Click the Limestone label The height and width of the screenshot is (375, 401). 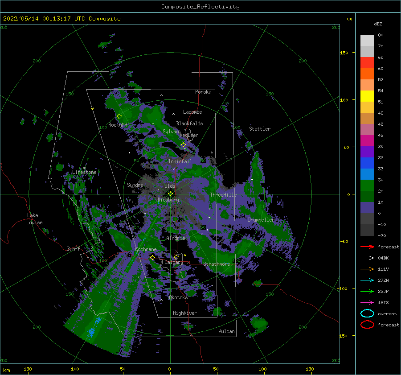coord(84,172)
